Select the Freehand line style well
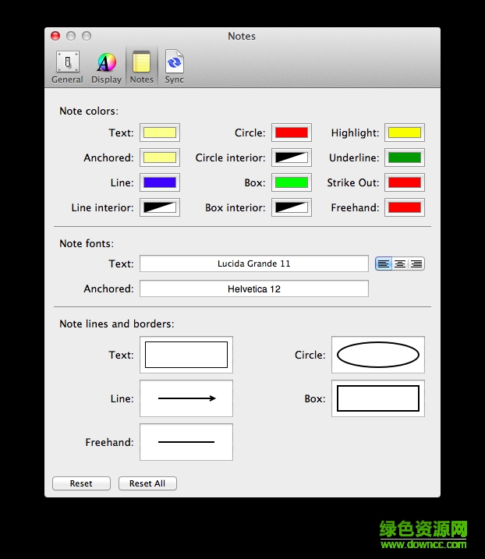 186,442
